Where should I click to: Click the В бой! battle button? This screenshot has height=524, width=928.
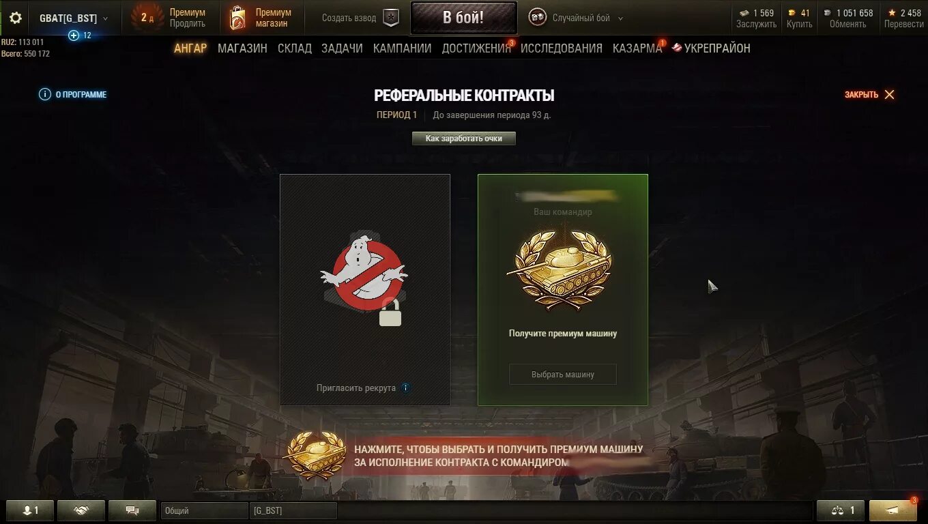point(463,18)
